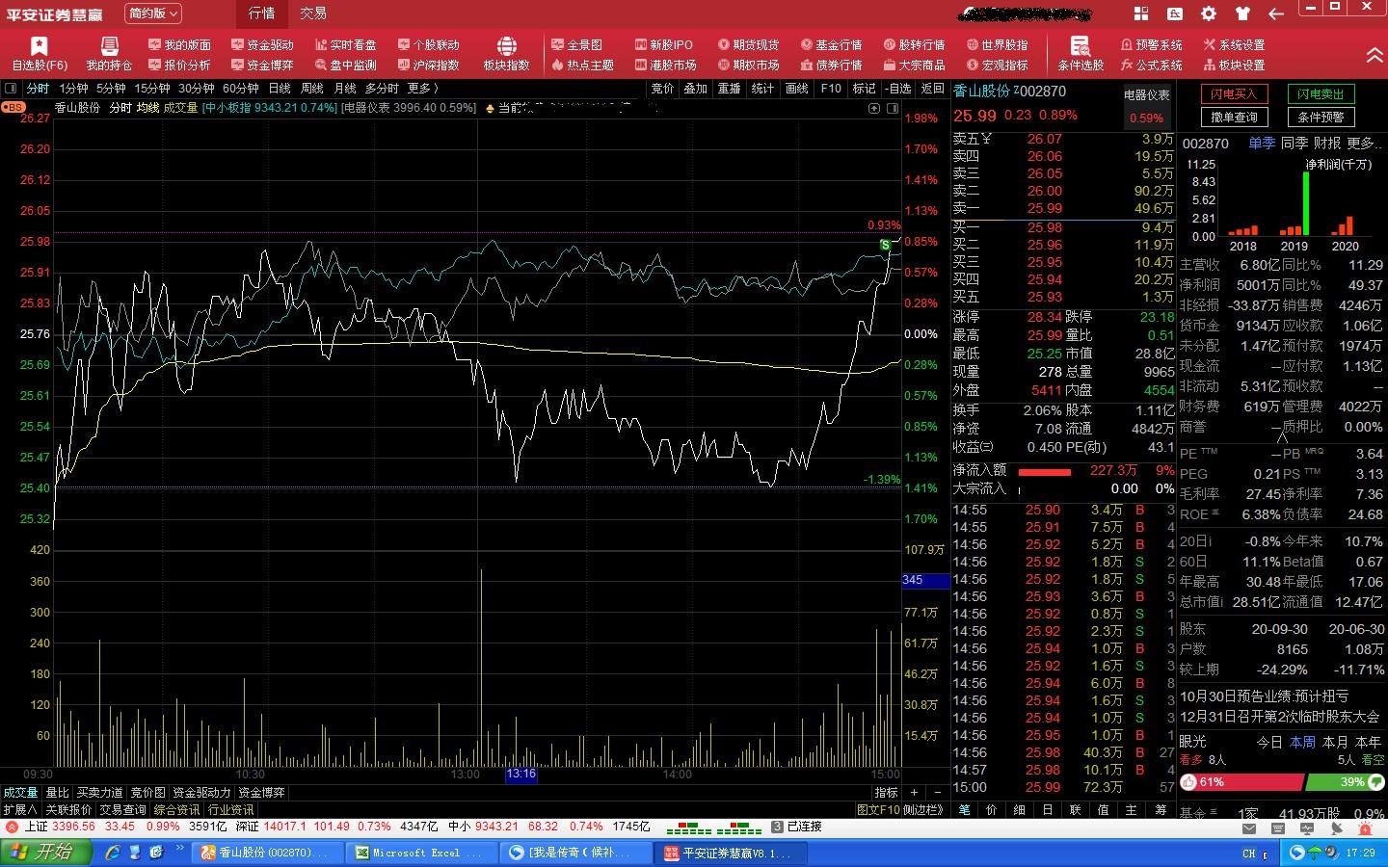Open 资金驱动 toolbar item

tap(262, 44)
